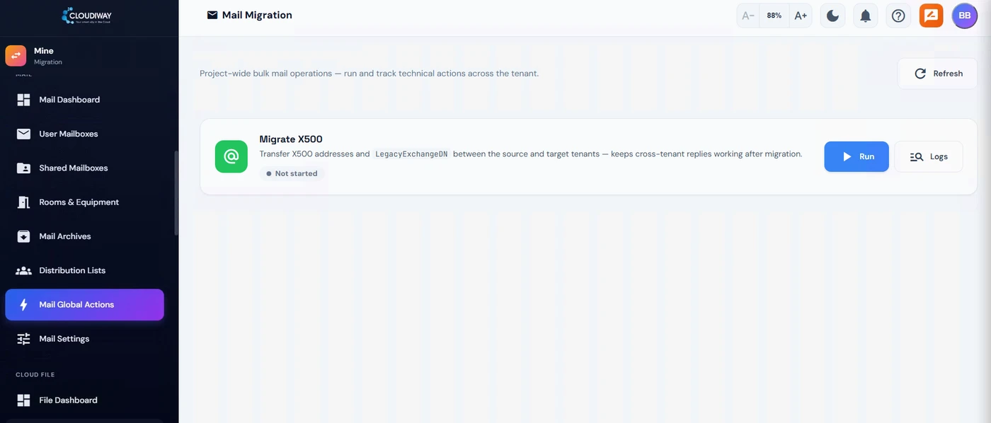Go to Mail Dashboard

tap(84, 100)
